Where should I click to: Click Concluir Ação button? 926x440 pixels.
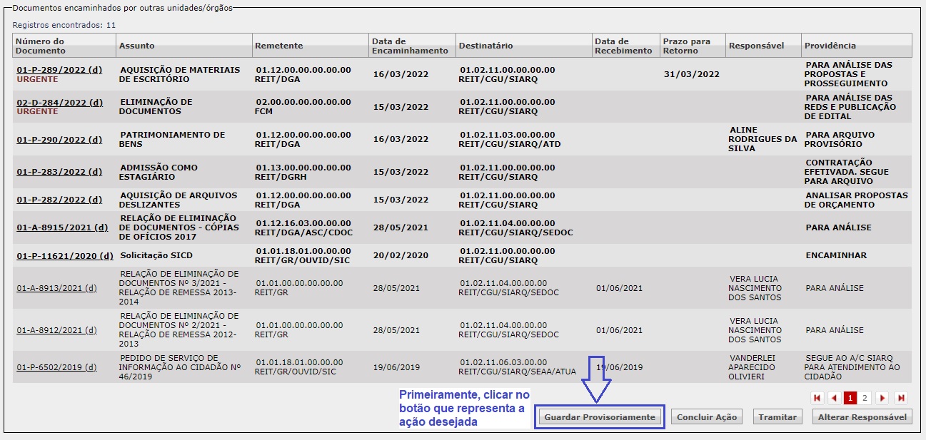[x=707, y=417]
